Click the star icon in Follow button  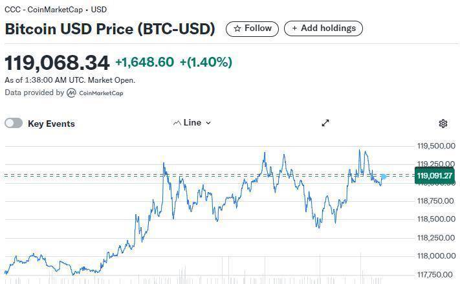click(x=237, y=28)
